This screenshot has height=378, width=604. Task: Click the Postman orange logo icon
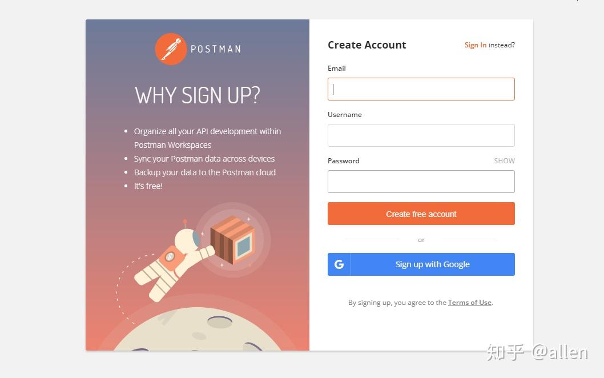[171, 49]
